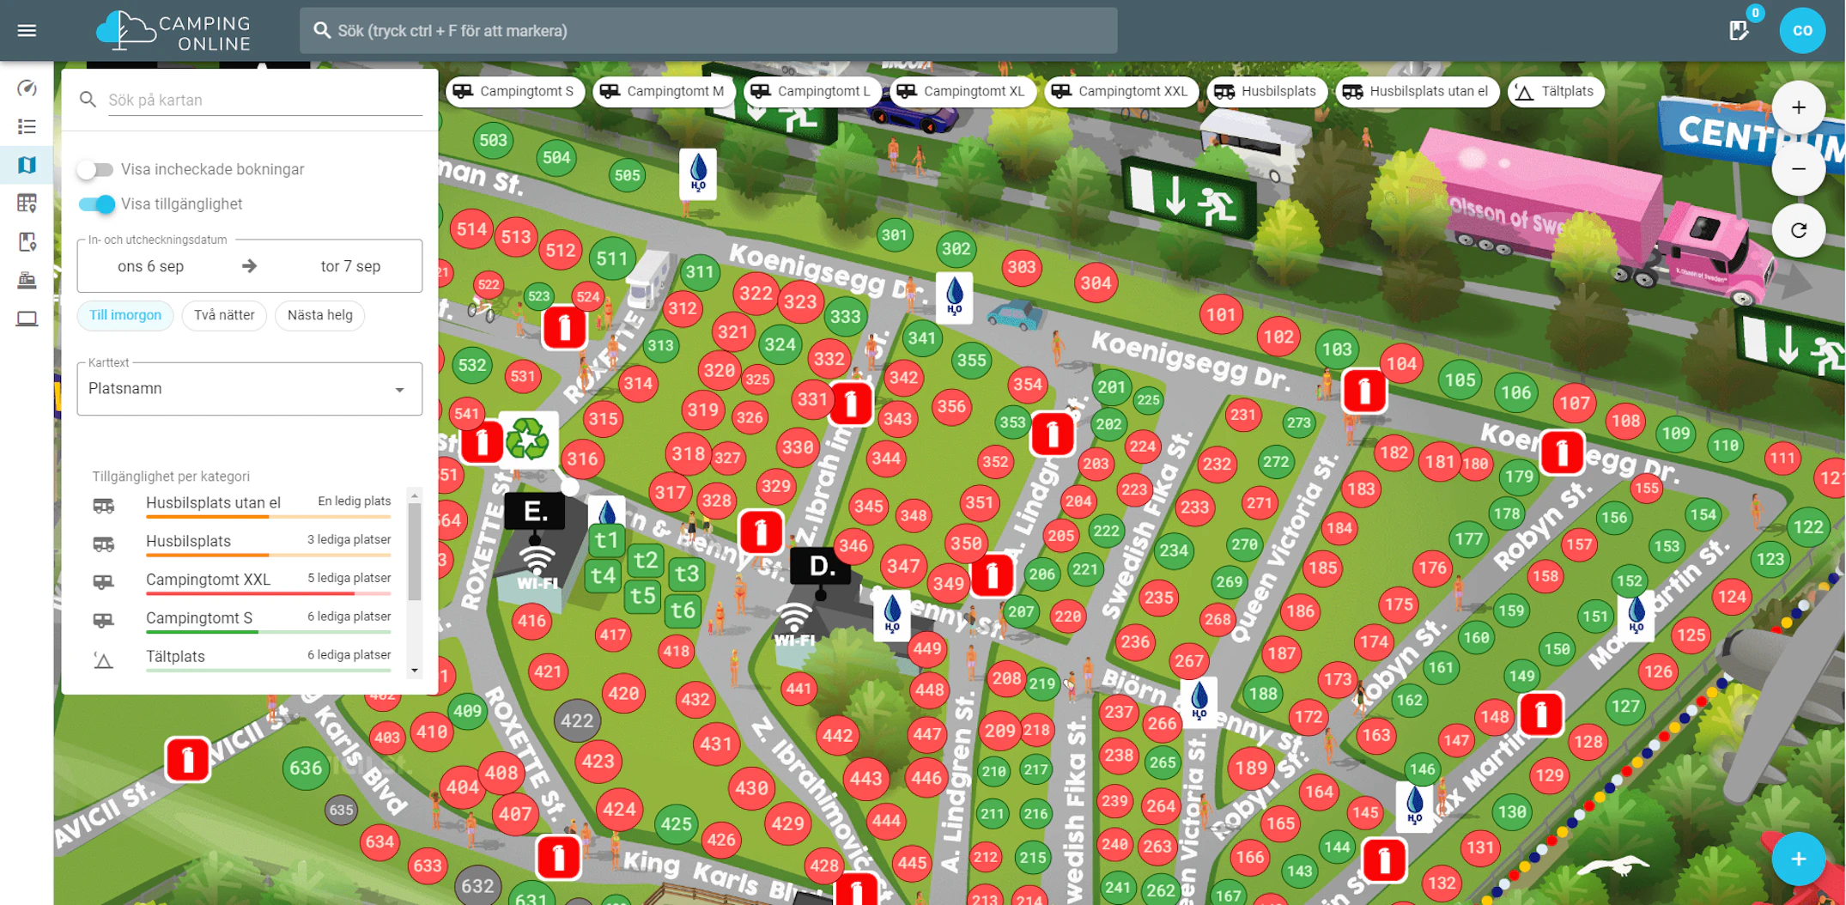Image resolution: width=1846 pixels, height=905 pixels.
Task: Select tent site t6 on map
Action: (x=683, y=610)
